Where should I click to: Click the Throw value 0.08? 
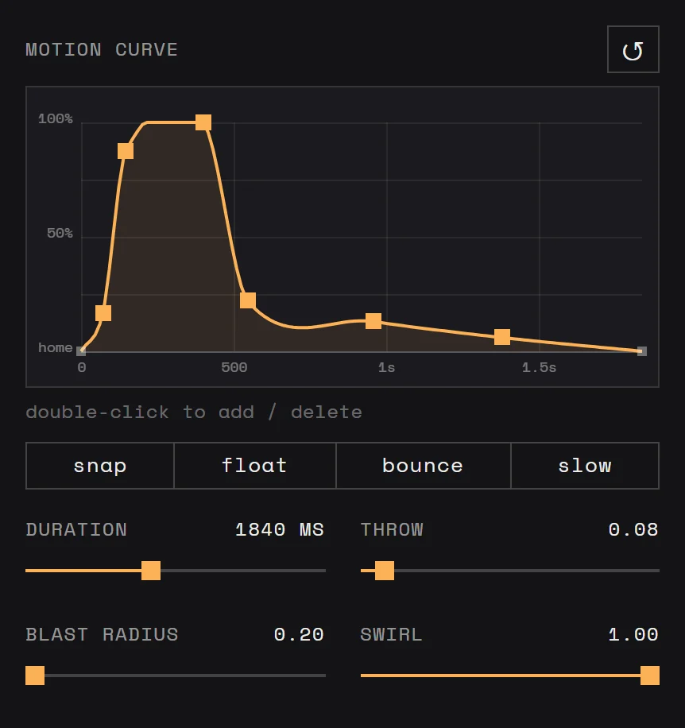(633, 530)
